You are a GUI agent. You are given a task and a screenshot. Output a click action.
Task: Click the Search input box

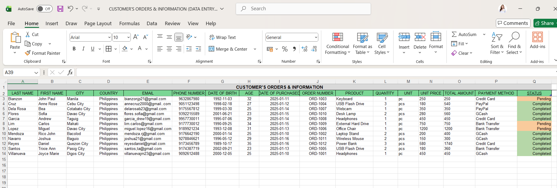coord(303,9)
